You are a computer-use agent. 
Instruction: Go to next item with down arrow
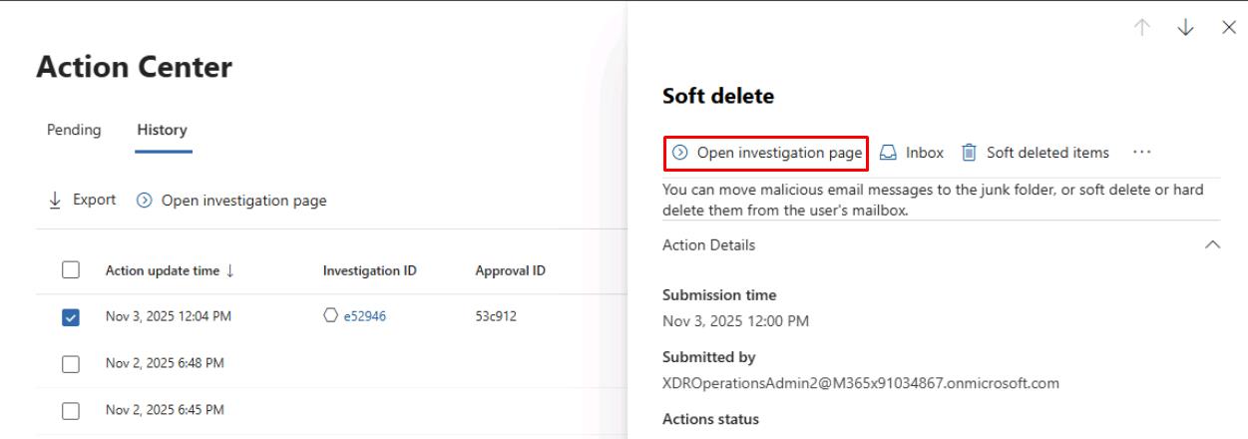coord(1186,28)
